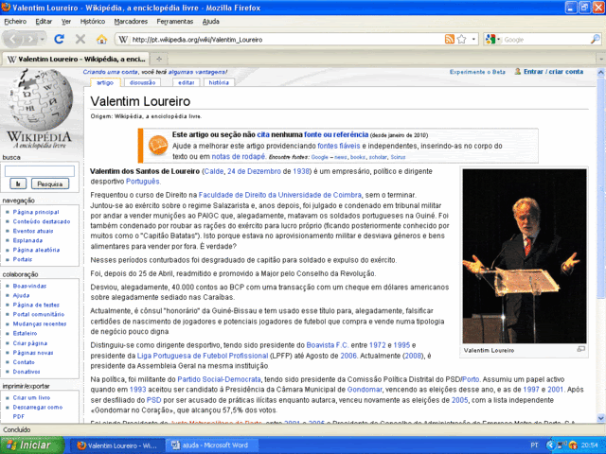Image resolution: width=606 pixels, height=454 pixels.
Task: Click the Pesquisa button
Action: point(50,183)
